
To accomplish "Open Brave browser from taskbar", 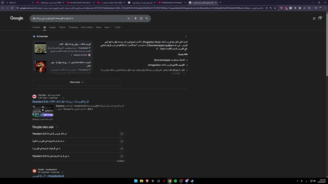I will (x=147, y=181).
